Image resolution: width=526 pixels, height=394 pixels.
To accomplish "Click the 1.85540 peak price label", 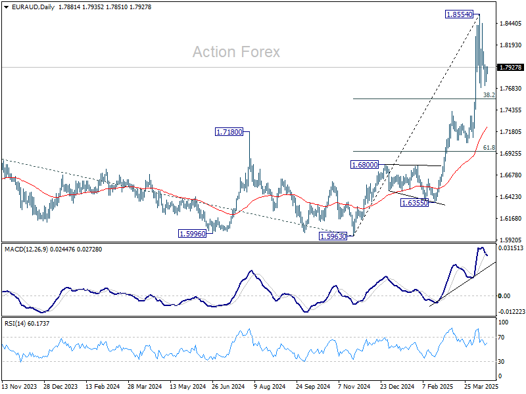I will pyautogui.click(x=459, y=14).
